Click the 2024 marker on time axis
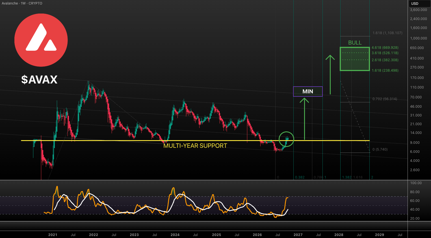Image resolution: width=431 pixels, height=238 pixels. click(175, 235)
